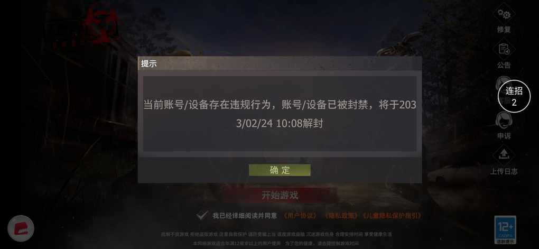Open the red floating assistant icon

pos(21,228)
